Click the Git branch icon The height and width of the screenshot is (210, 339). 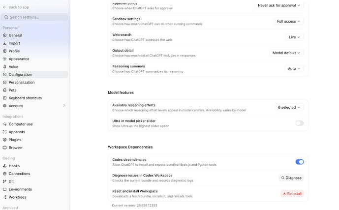[x=4, y=181]
